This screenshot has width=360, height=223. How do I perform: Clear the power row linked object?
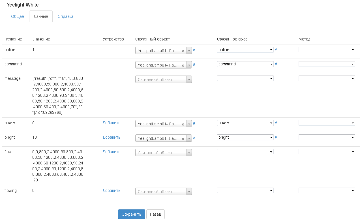click(183, 124)
